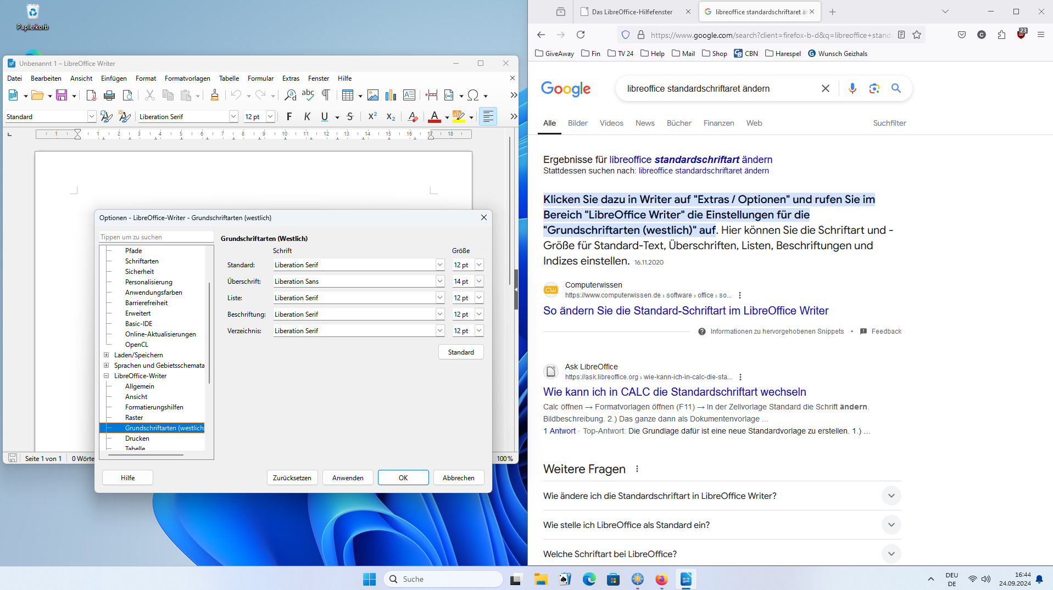Click the 'Tippen um zu suchen' field
Screen dimensions: 1053x590
pos(156,237)
